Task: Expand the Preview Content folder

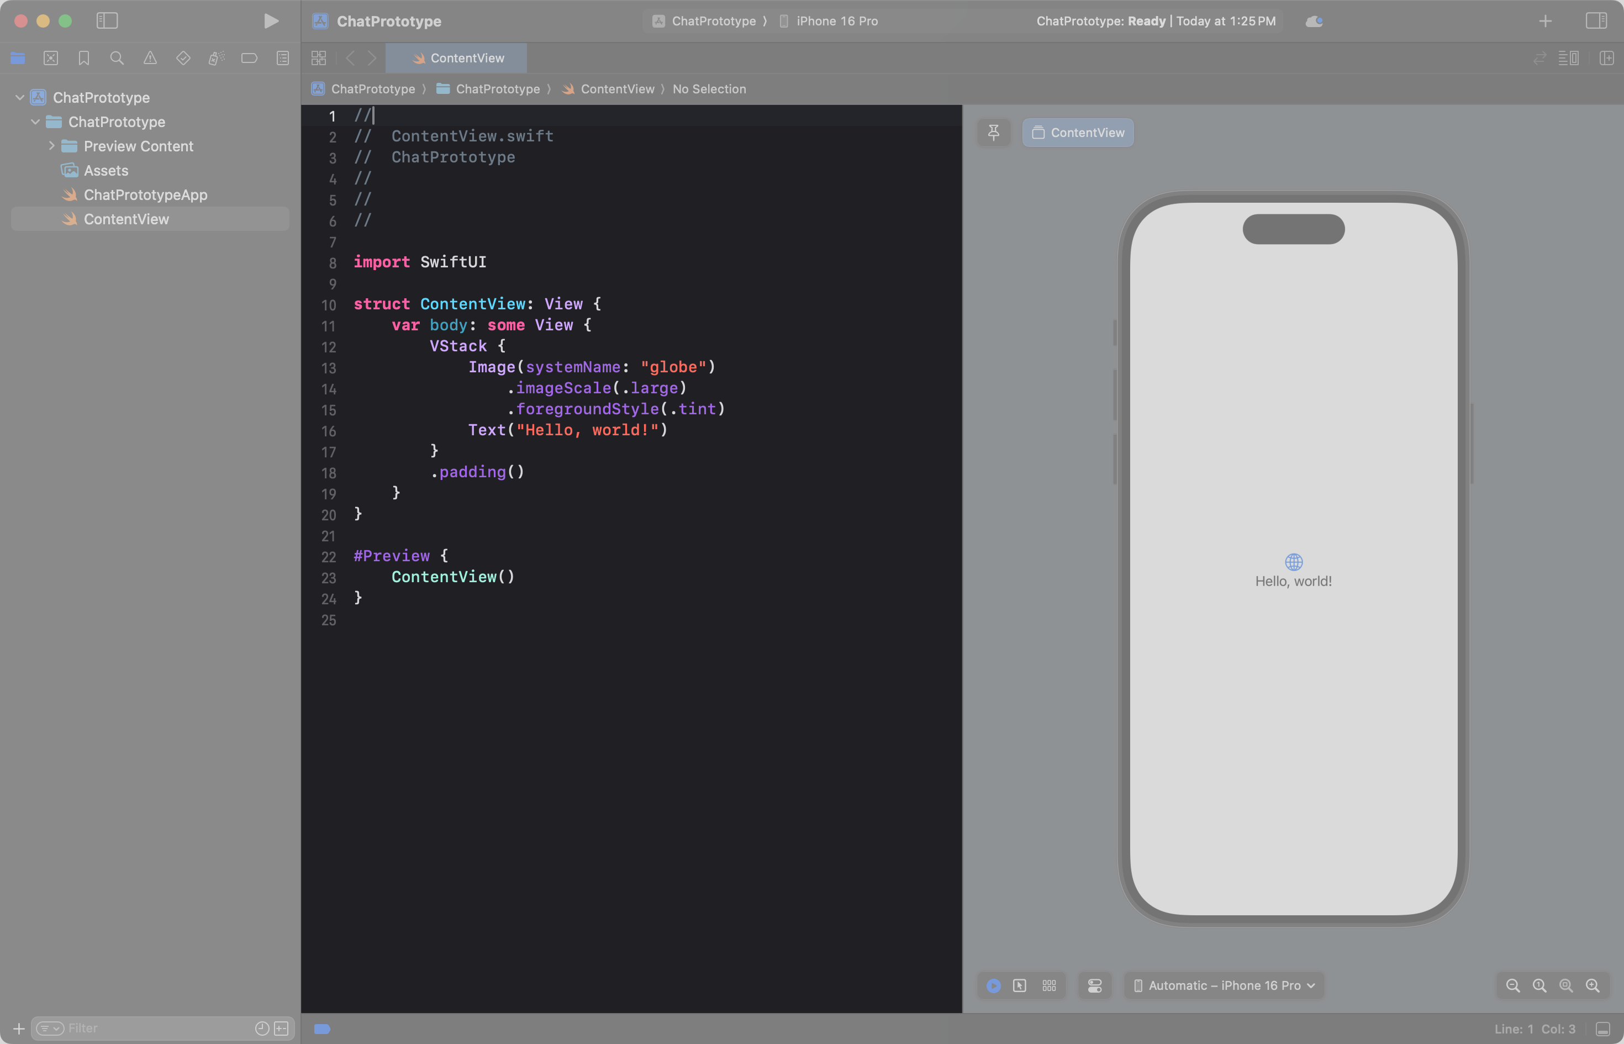Action: [51, 146]
